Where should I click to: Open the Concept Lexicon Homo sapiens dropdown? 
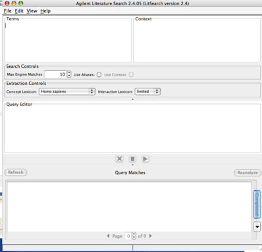click(67, 91)
